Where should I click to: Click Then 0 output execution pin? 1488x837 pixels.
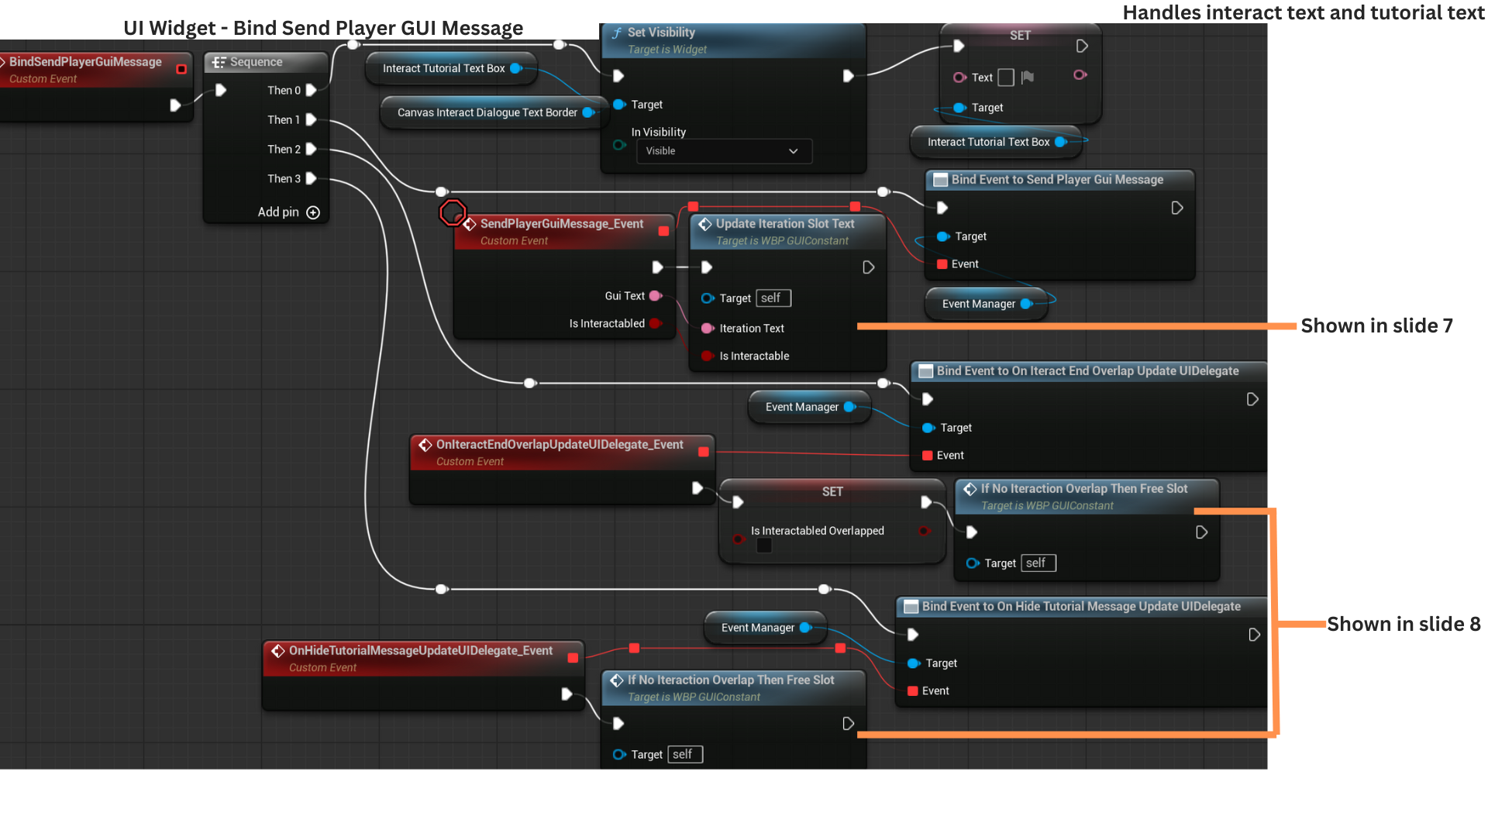312,91
